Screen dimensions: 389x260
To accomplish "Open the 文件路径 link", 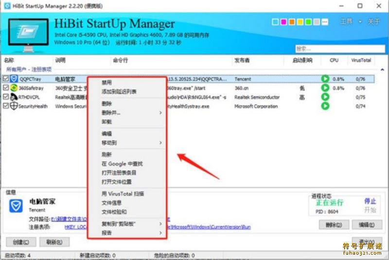I will point(111,219).
